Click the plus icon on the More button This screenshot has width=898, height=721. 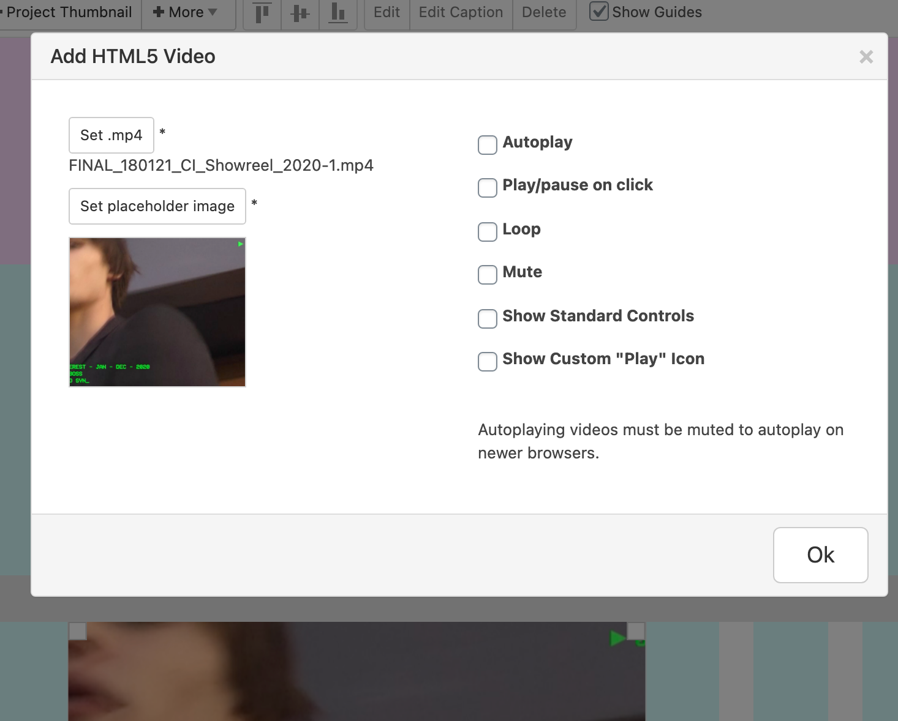[159, 11]
